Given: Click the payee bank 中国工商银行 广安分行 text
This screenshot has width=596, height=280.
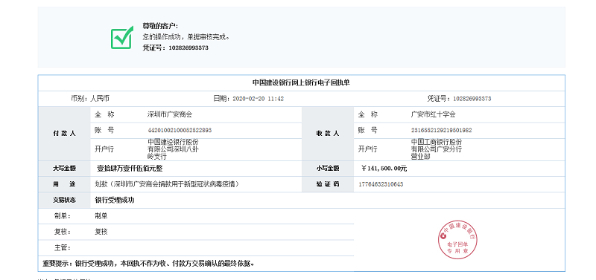Looking at the screenshot, I should pyautogui.click(x=437, y=149).
